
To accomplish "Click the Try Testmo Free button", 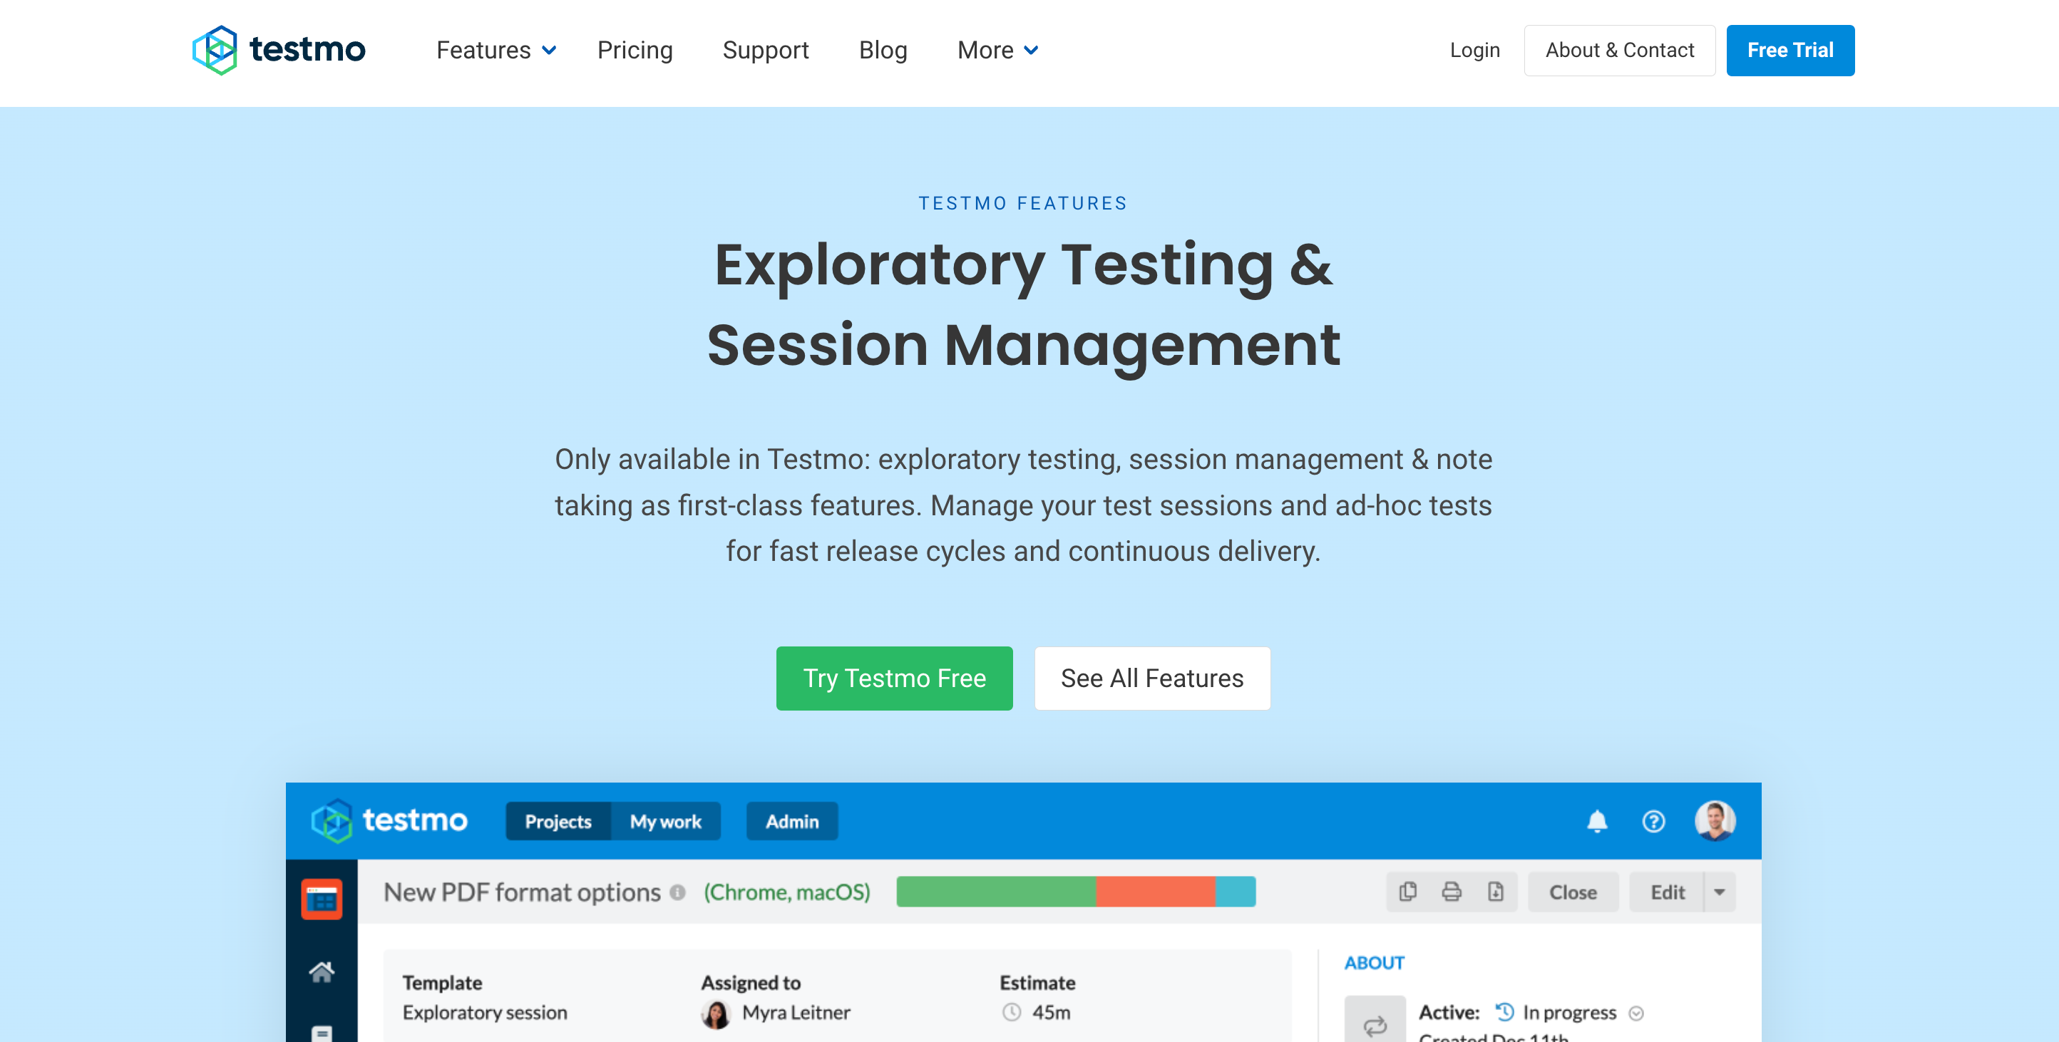I will coord(895,679).
